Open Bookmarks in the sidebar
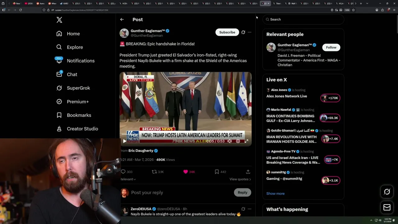This screenshot has height=224, width=398. [x=74, y=115]
